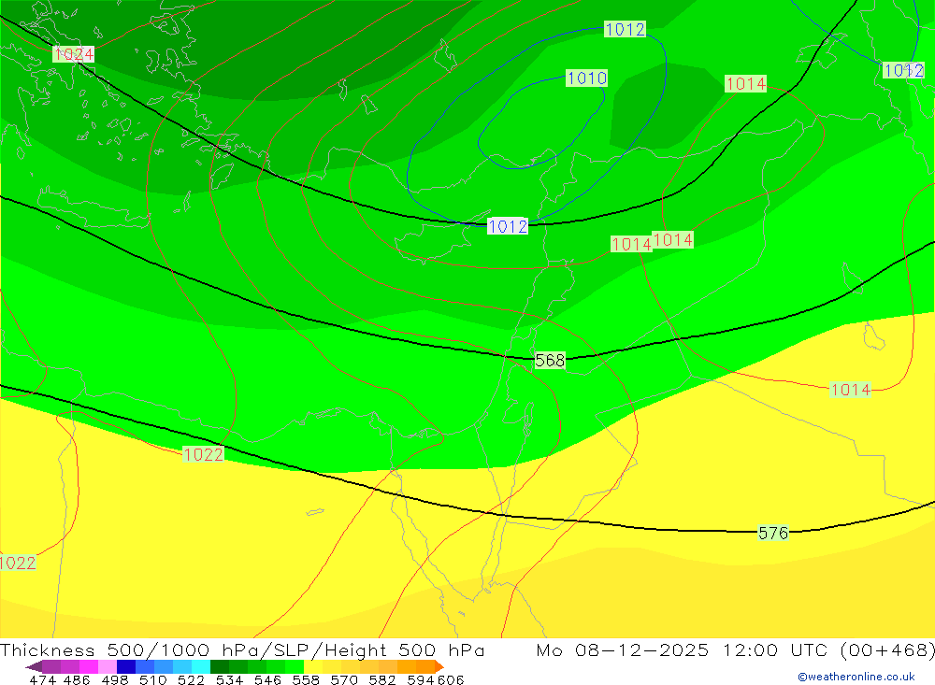Image resolution: width=935 pixels, height=685 pixels.
Task: Select the date text 'Mo 08-12-2025 12:00 UTC (00+468)'
Action: tap(735, 649)
